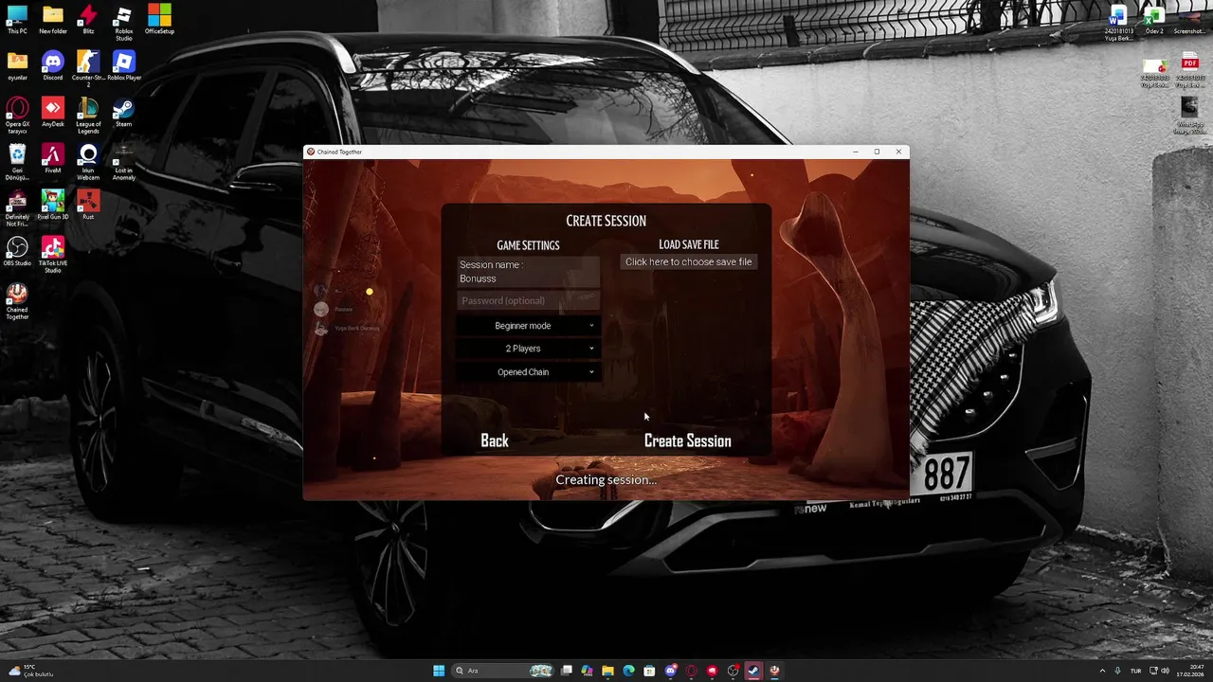Select the OBS Studio desktop shortcut
1213x682 pixels.
pos(17,251)
